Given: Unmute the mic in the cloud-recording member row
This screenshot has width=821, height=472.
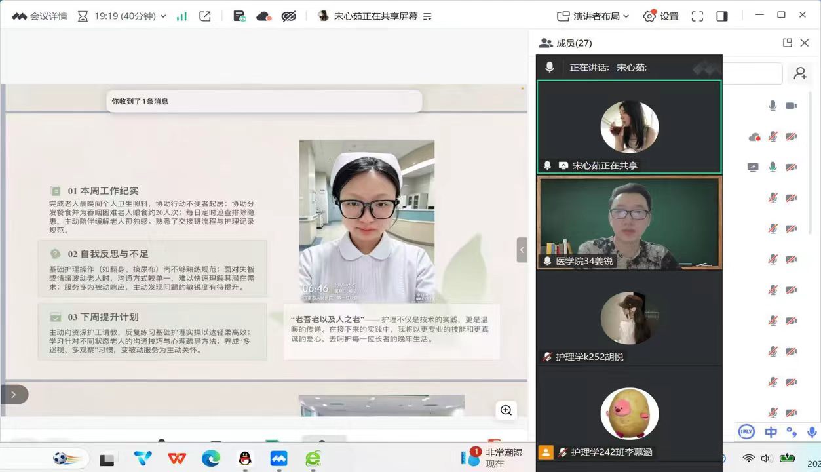Looking at the screenshot, I should (x=773, y=136).
